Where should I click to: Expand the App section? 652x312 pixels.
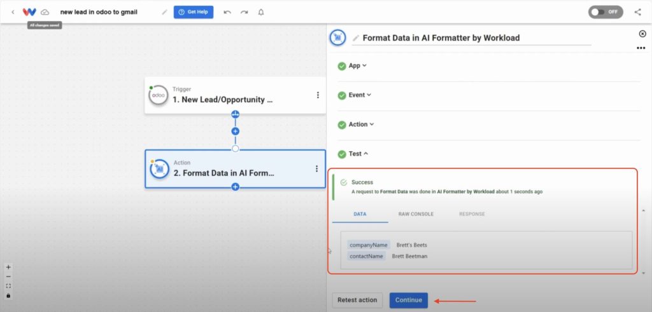[x=358, y=65]
